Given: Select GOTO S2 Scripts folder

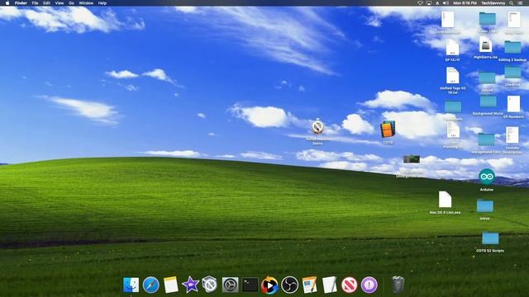Looking at the screenshot, I should (x=490, y=238).
